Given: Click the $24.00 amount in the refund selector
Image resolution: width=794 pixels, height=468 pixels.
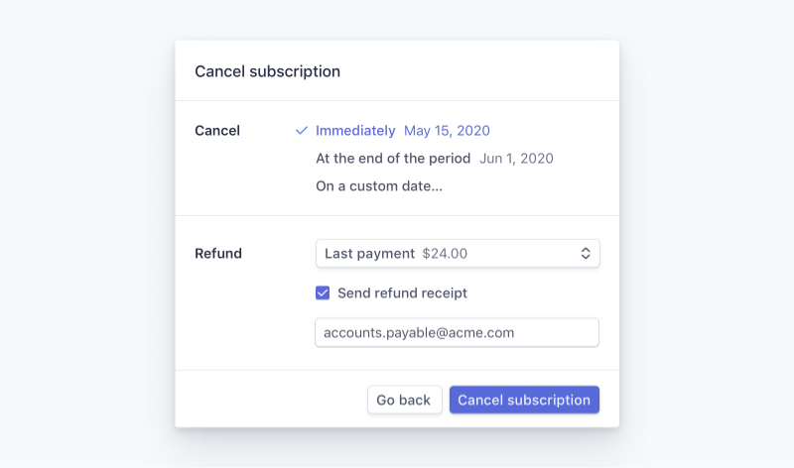Looking at the screenshot, I should click(445, 254).
